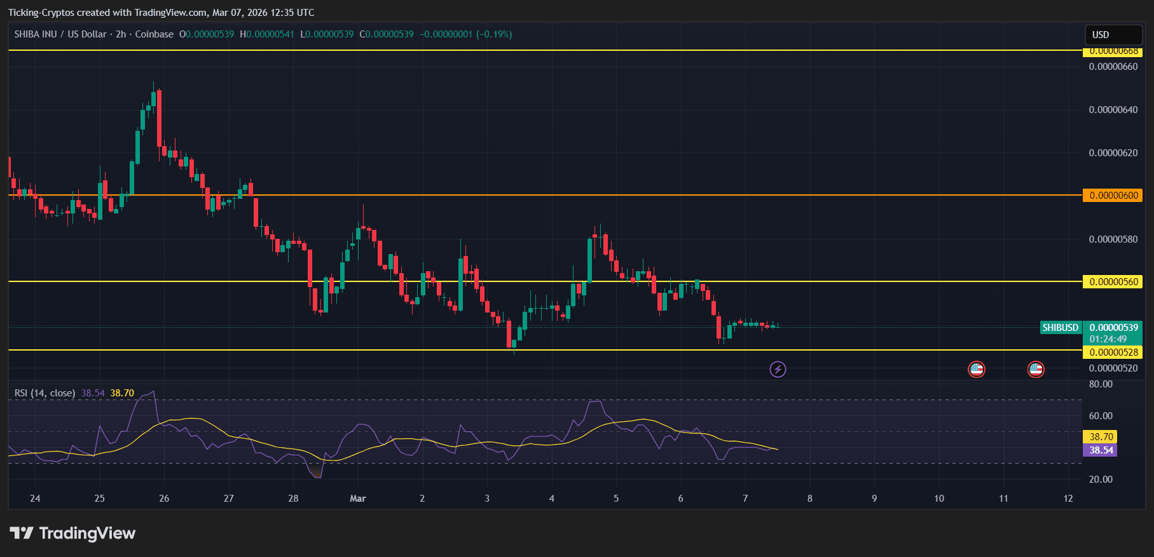Click the 0.00000640 label on price scale

pos(1113,110)
